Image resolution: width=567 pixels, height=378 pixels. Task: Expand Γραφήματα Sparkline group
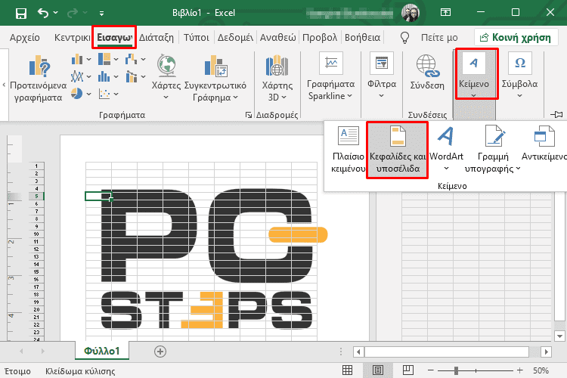pyautogui.click(x=330, y=77)
